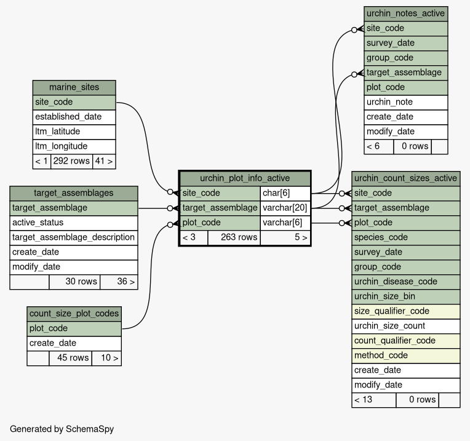The image size is (470, 441).
Task: Select group_code in urchin_notes_active
Action: point(406,58)
